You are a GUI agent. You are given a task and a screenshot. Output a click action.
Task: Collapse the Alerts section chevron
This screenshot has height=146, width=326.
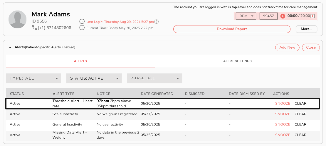click(x=10, y=47)
